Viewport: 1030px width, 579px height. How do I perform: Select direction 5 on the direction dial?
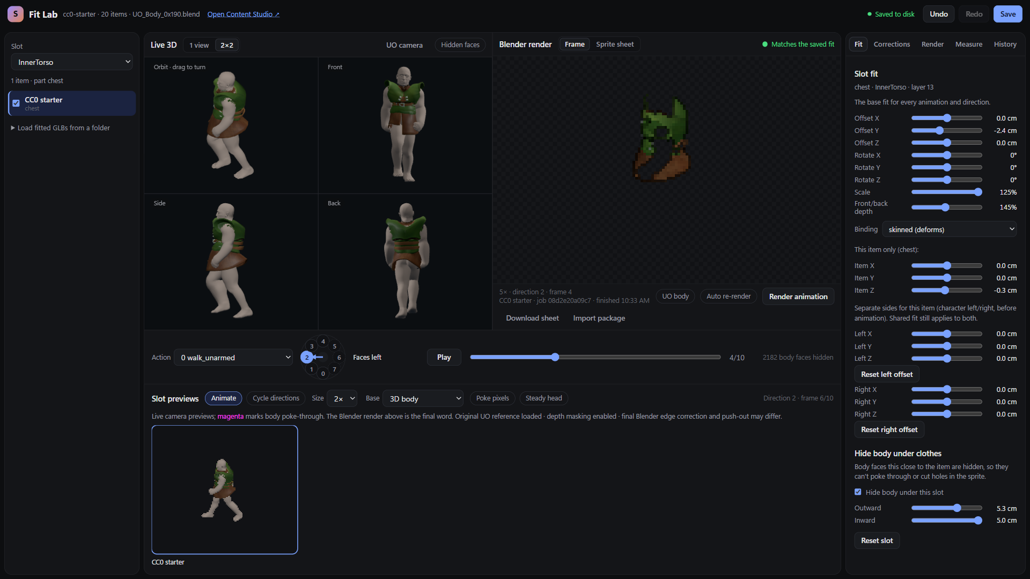click(335, 346)
